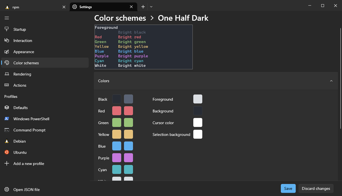Select the Windows PowerShell profile
The height and width of the screenshot is (196, 342).
(x=31, y=119)
